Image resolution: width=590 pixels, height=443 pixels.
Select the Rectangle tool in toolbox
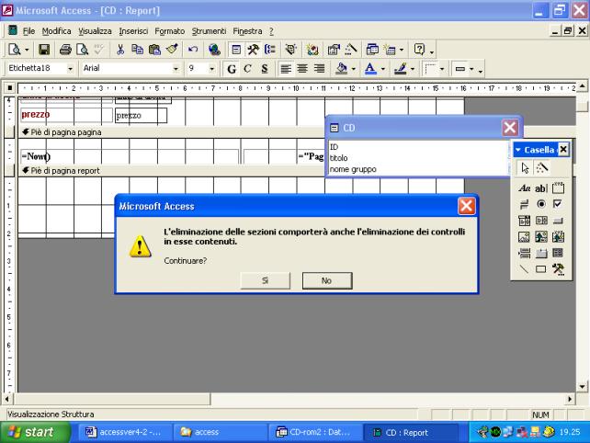pyautogui.click(x=541, y=268)
